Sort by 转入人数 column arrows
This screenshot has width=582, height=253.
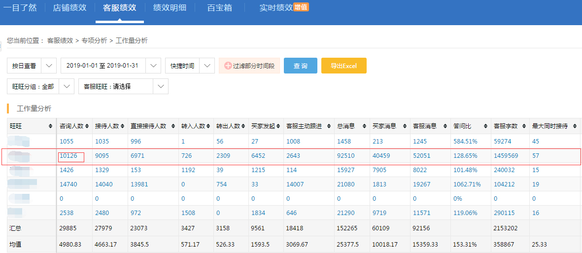[208, 126]
